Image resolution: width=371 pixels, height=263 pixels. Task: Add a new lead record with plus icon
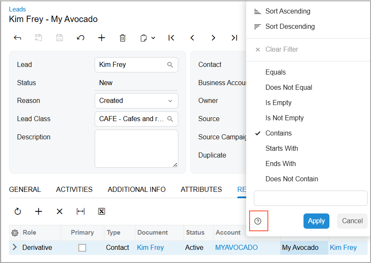pyautogui.click(x=101, y=38)
